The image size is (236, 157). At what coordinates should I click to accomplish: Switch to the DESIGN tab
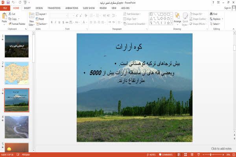[39, 8]
